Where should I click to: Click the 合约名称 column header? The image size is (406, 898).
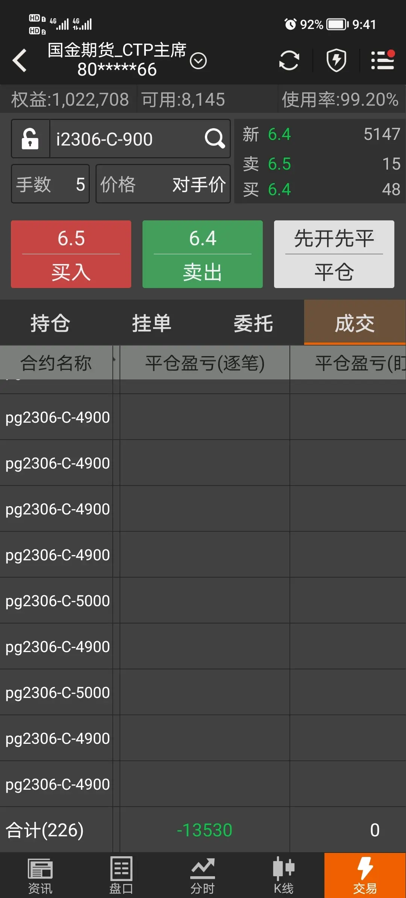(56, 363)
